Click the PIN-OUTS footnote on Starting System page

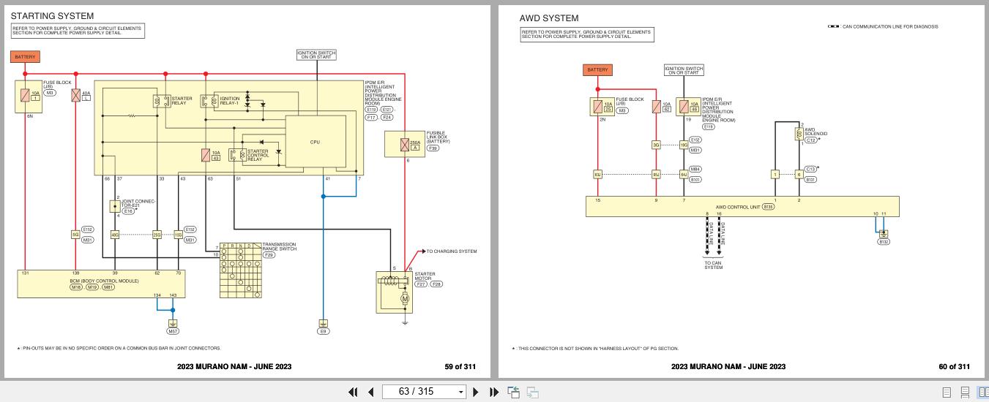[118, 348]
